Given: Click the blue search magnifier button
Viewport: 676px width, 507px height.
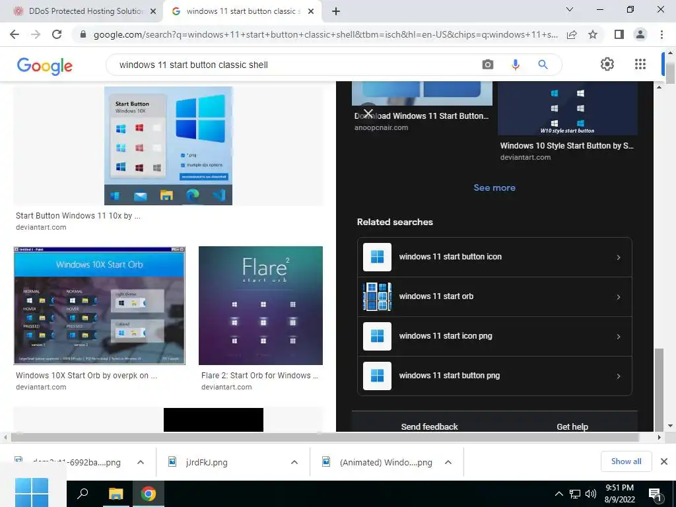Looking at the screenshot, I should point(543,65).
